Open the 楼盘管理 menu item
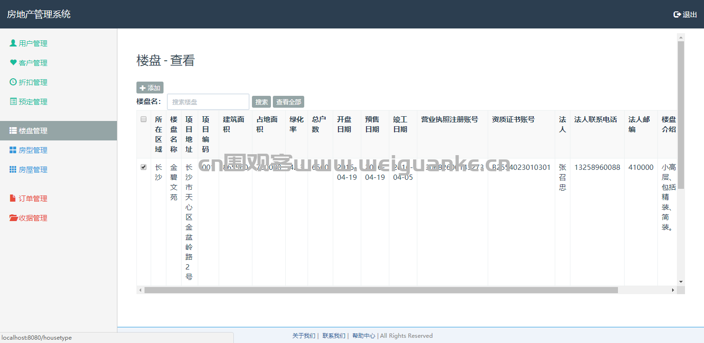 pyautogui.click(x=58, y=130)
